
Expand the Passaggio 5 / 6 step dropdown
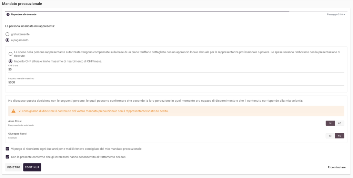tap(336, 14)
